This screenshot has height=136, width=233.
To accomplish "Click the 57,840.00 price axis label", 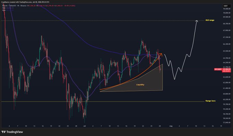I will pos(226,123).
